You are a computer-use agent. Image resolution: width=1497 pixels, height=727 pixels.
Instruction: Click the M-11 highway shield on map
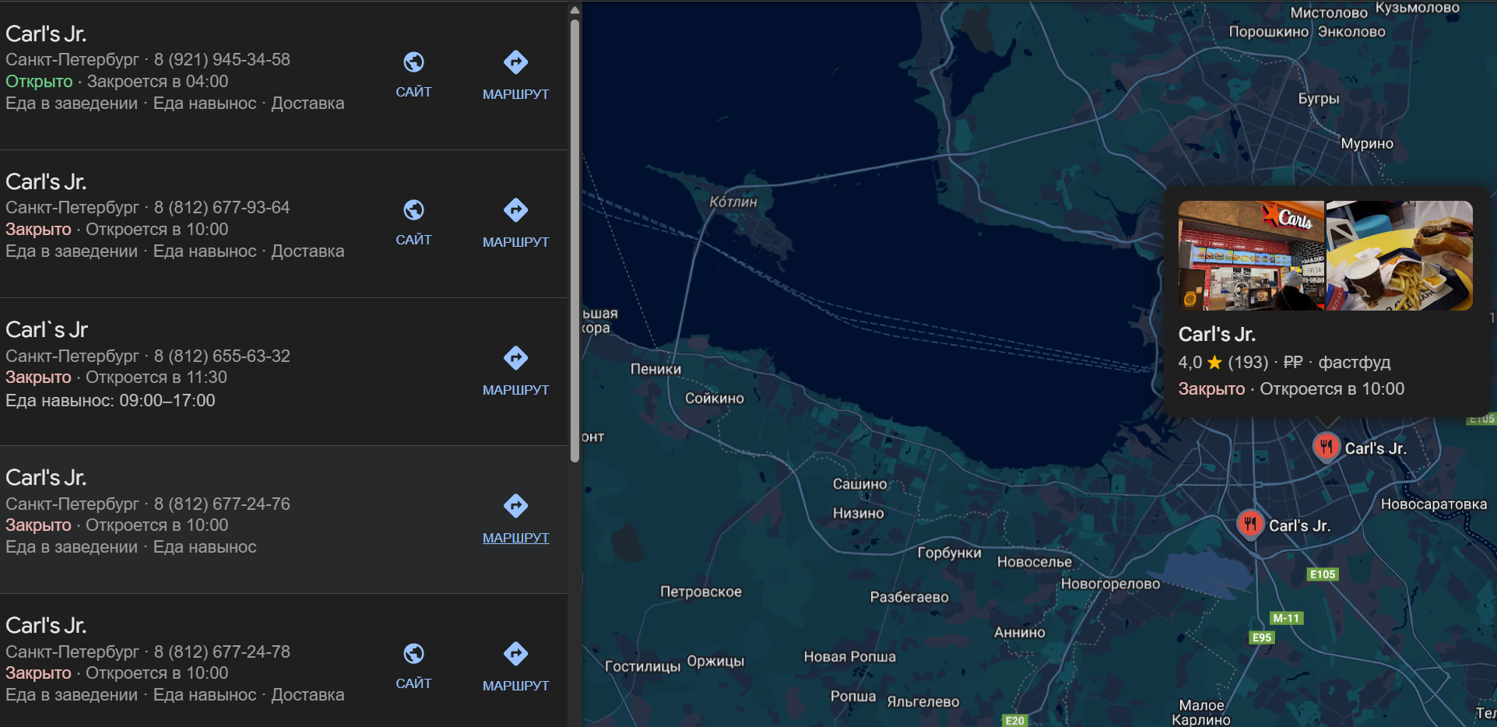tap(1286, 618)
